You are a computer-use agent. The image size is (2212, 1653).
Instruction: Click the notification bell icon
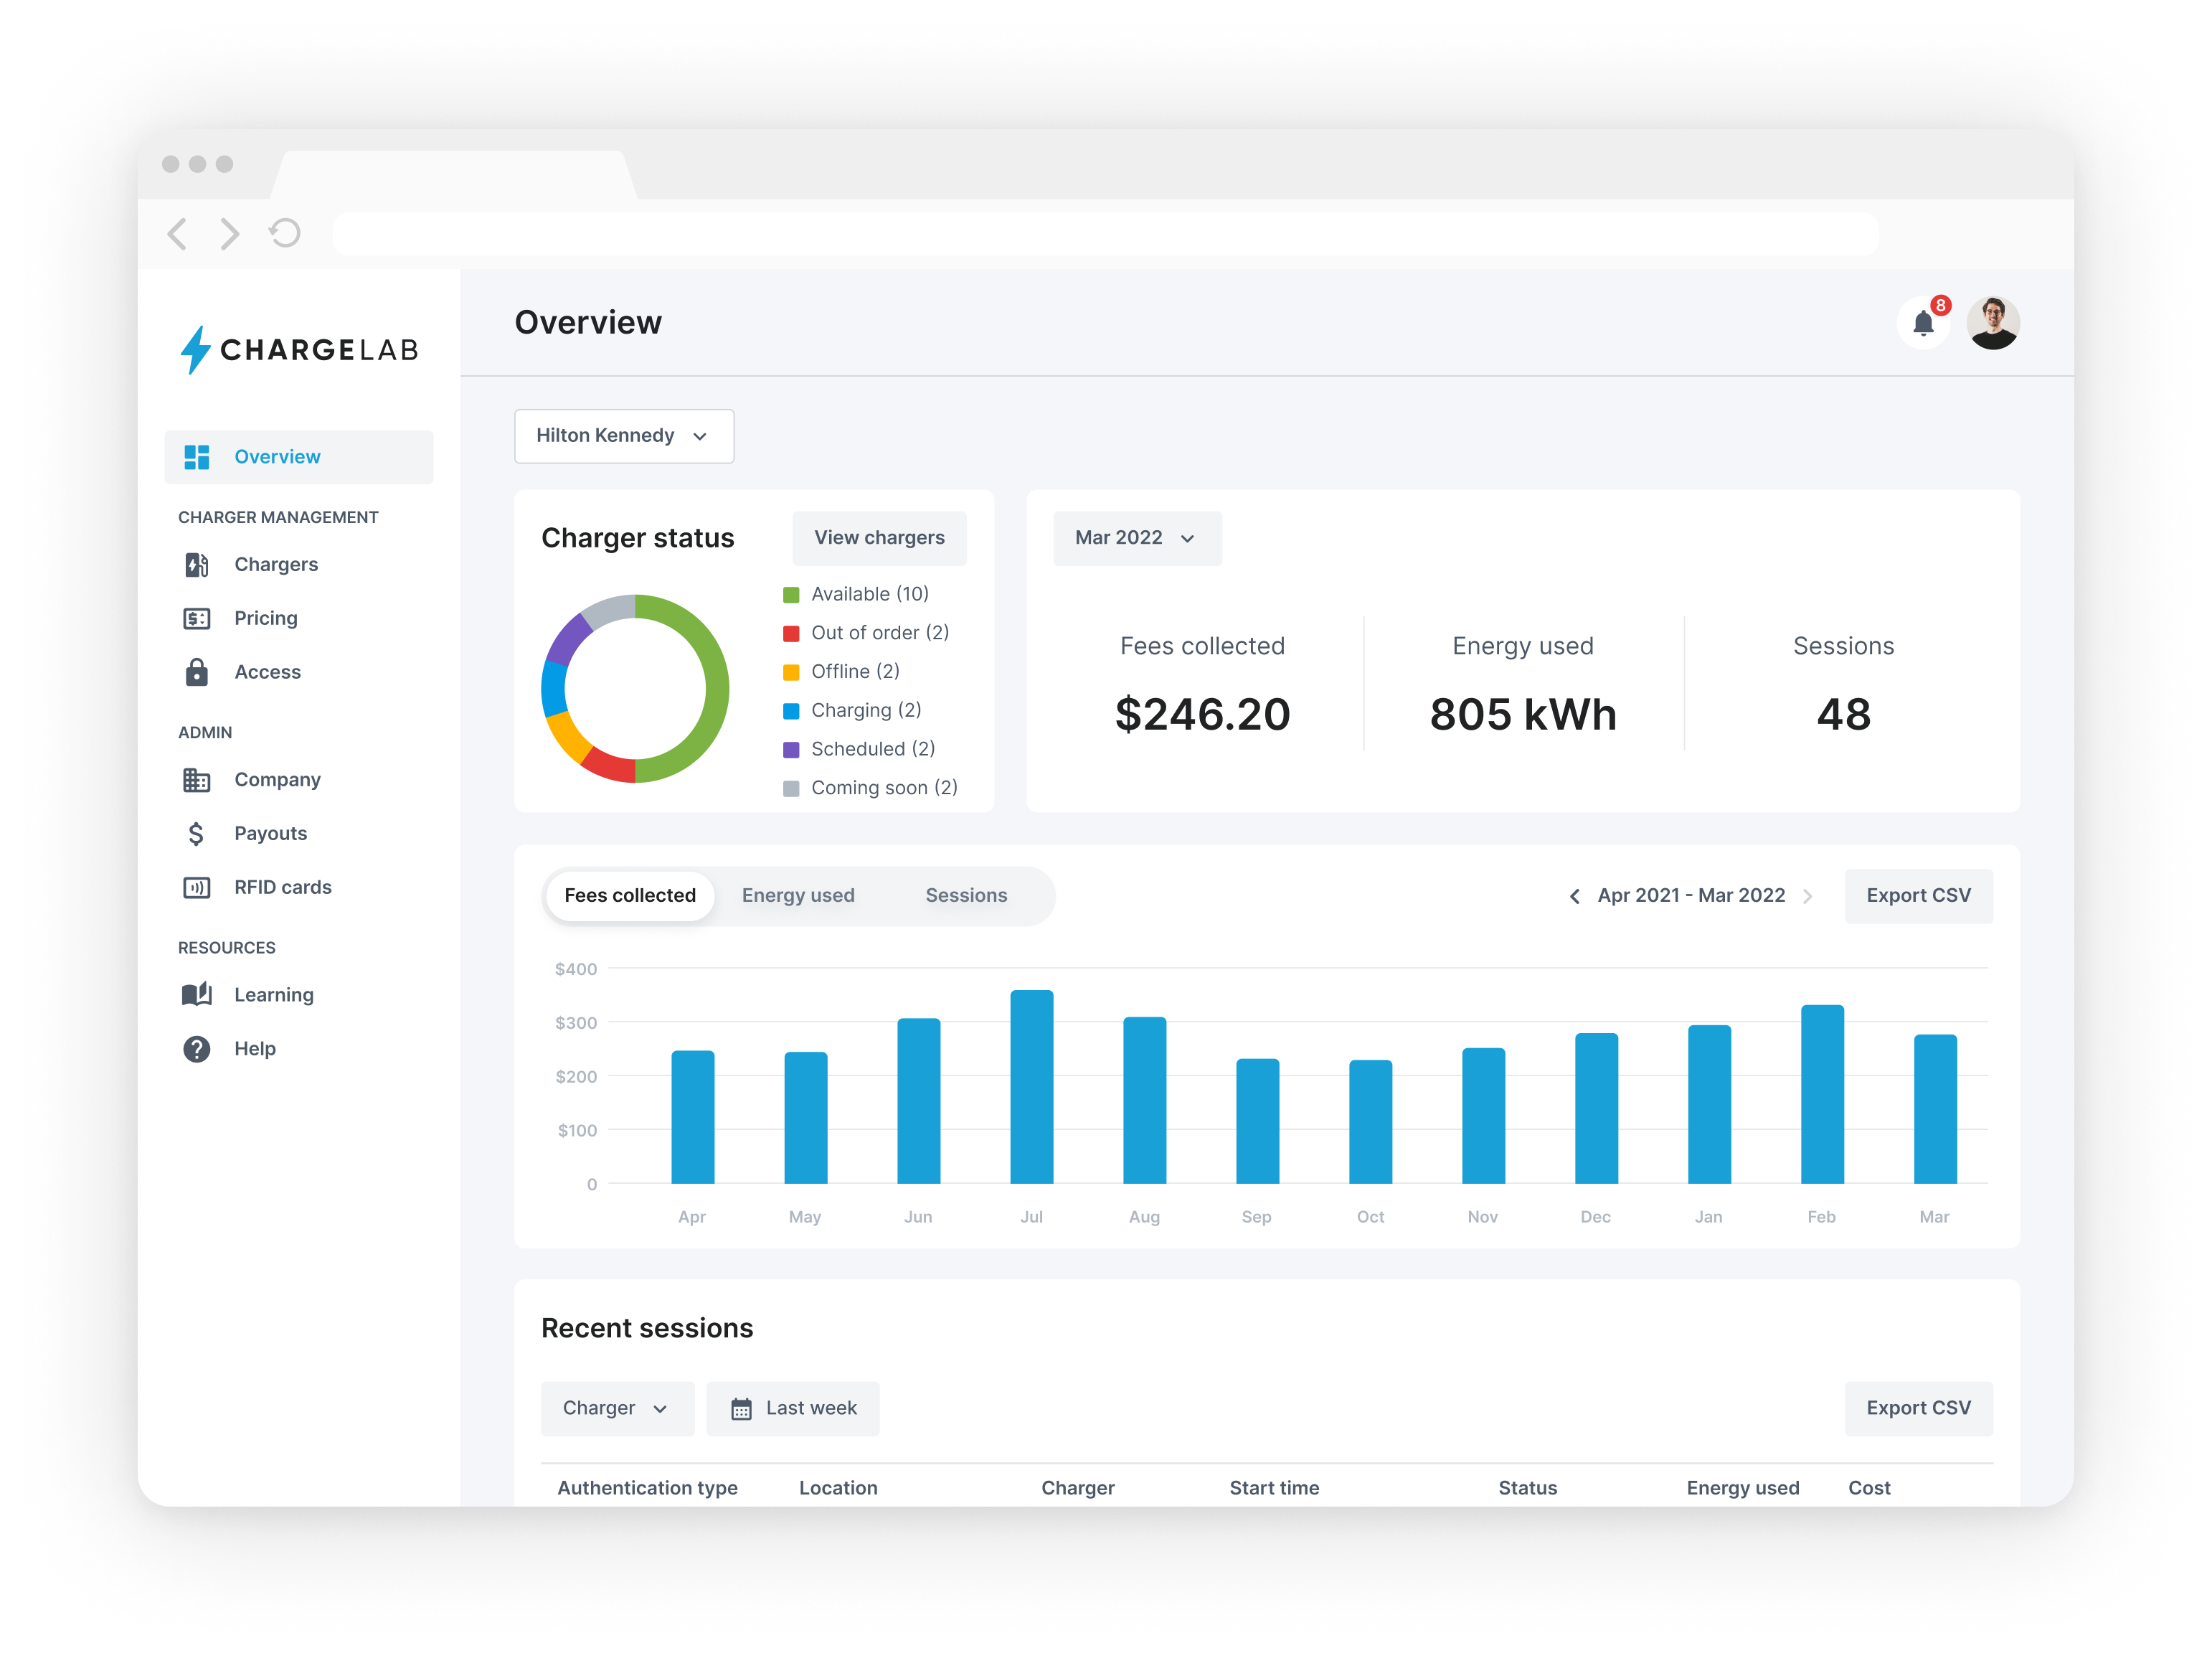(1922, 323)
